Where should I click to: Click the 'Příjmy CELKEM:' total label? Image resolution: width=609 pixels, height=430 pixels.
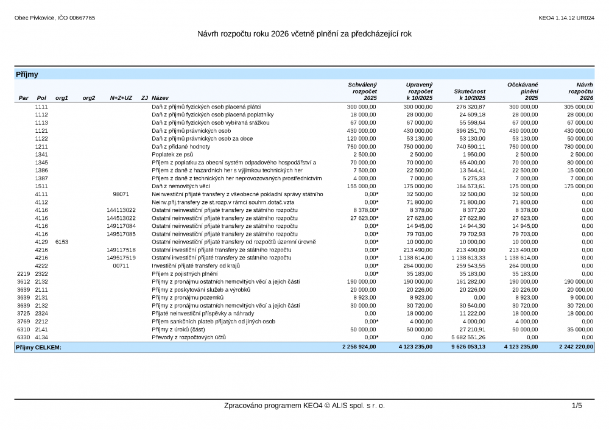38,347
